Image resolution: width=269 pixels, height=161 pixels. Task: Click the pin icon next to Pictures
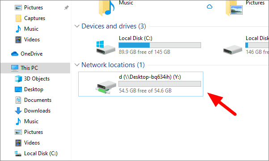pos(67,8)
